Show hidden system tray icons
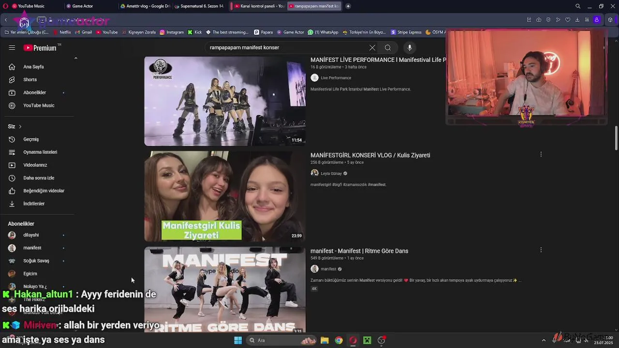619x348 pixels. (544, 340)
